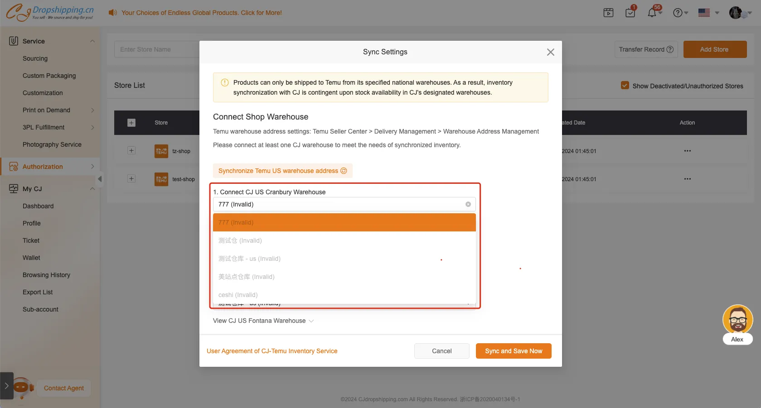This screenshot has height=408, width=761.
Task: Toggle Show Deactivated/Unauthorized Stores checkbox
Action: pyautogui.click(x=625, y=86)
